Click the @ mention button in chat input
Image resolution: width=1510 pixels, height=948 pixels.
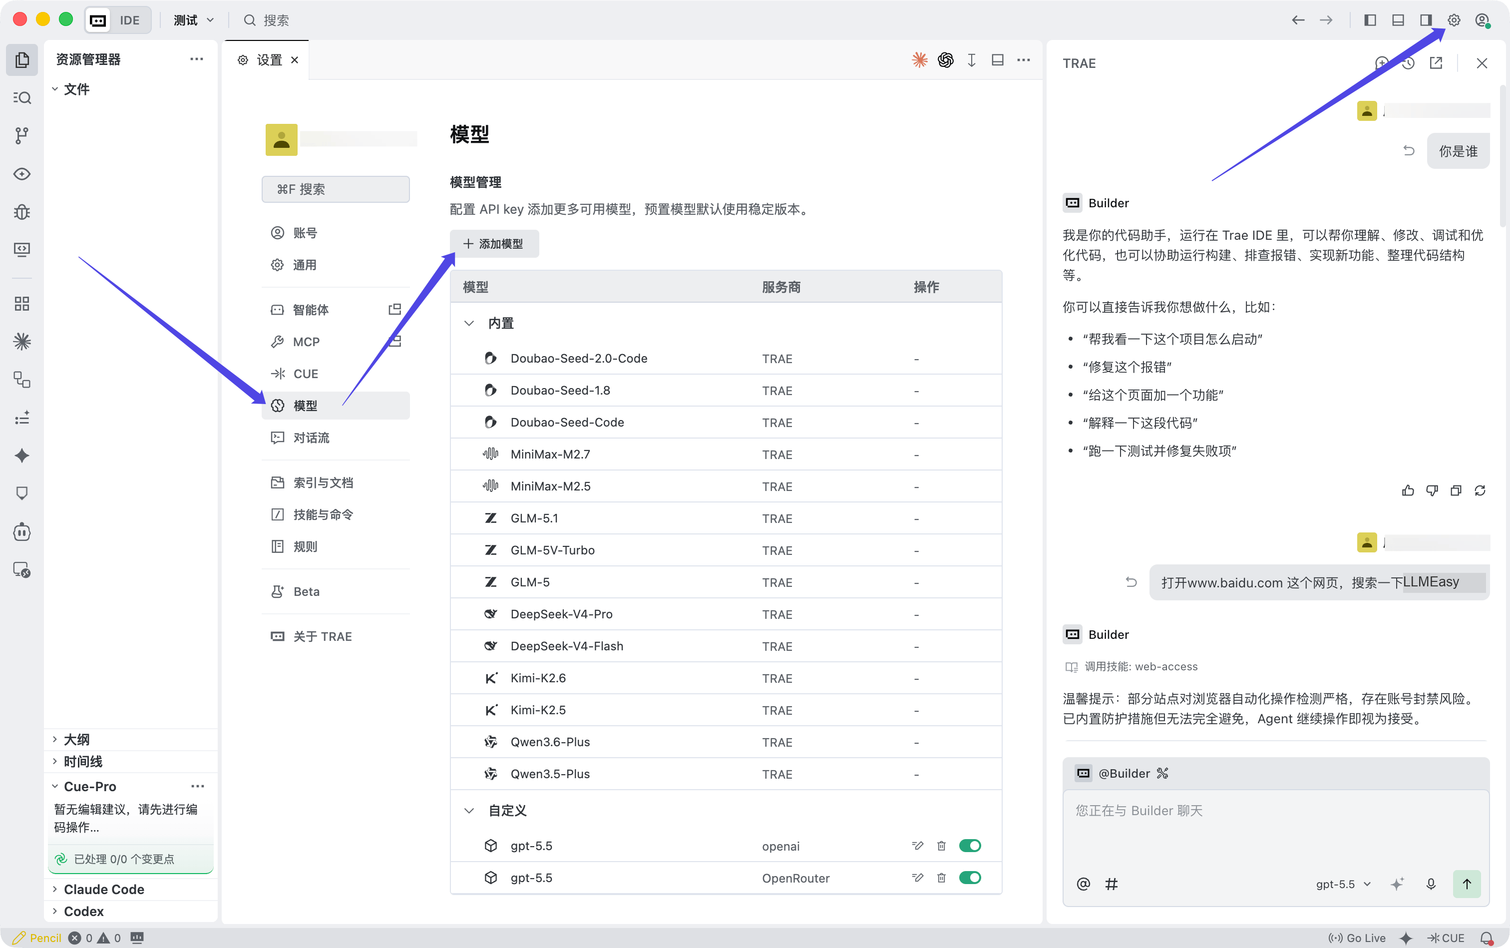click(1083, 884)
